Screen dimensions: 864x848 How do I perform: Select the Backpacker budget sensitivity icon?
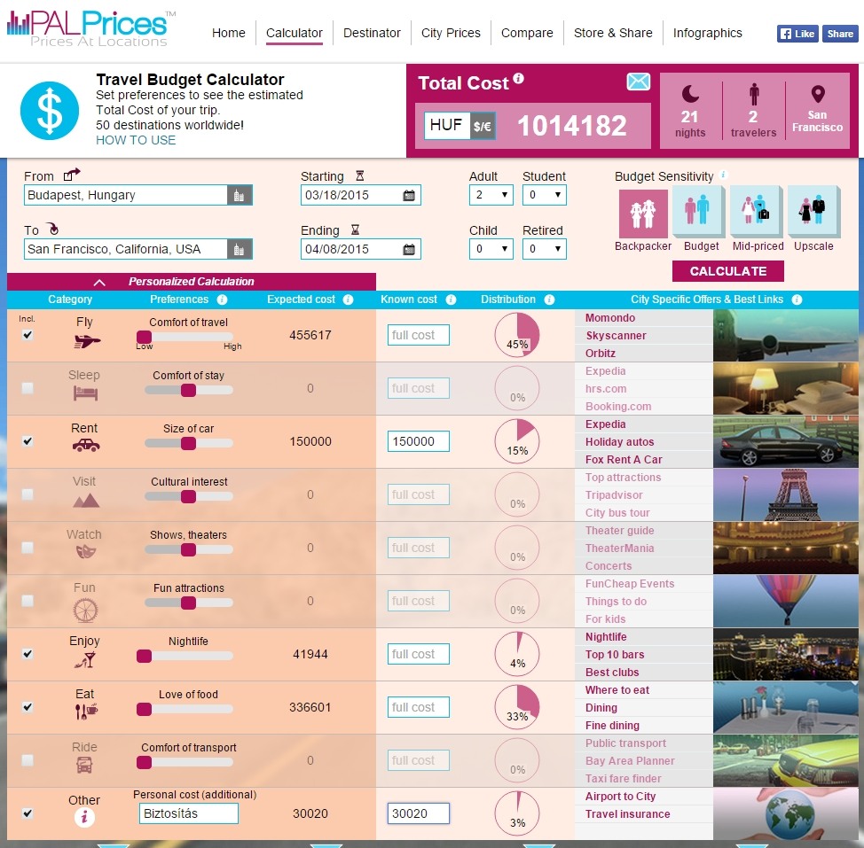pyautogui.click(x=642, y=214)
